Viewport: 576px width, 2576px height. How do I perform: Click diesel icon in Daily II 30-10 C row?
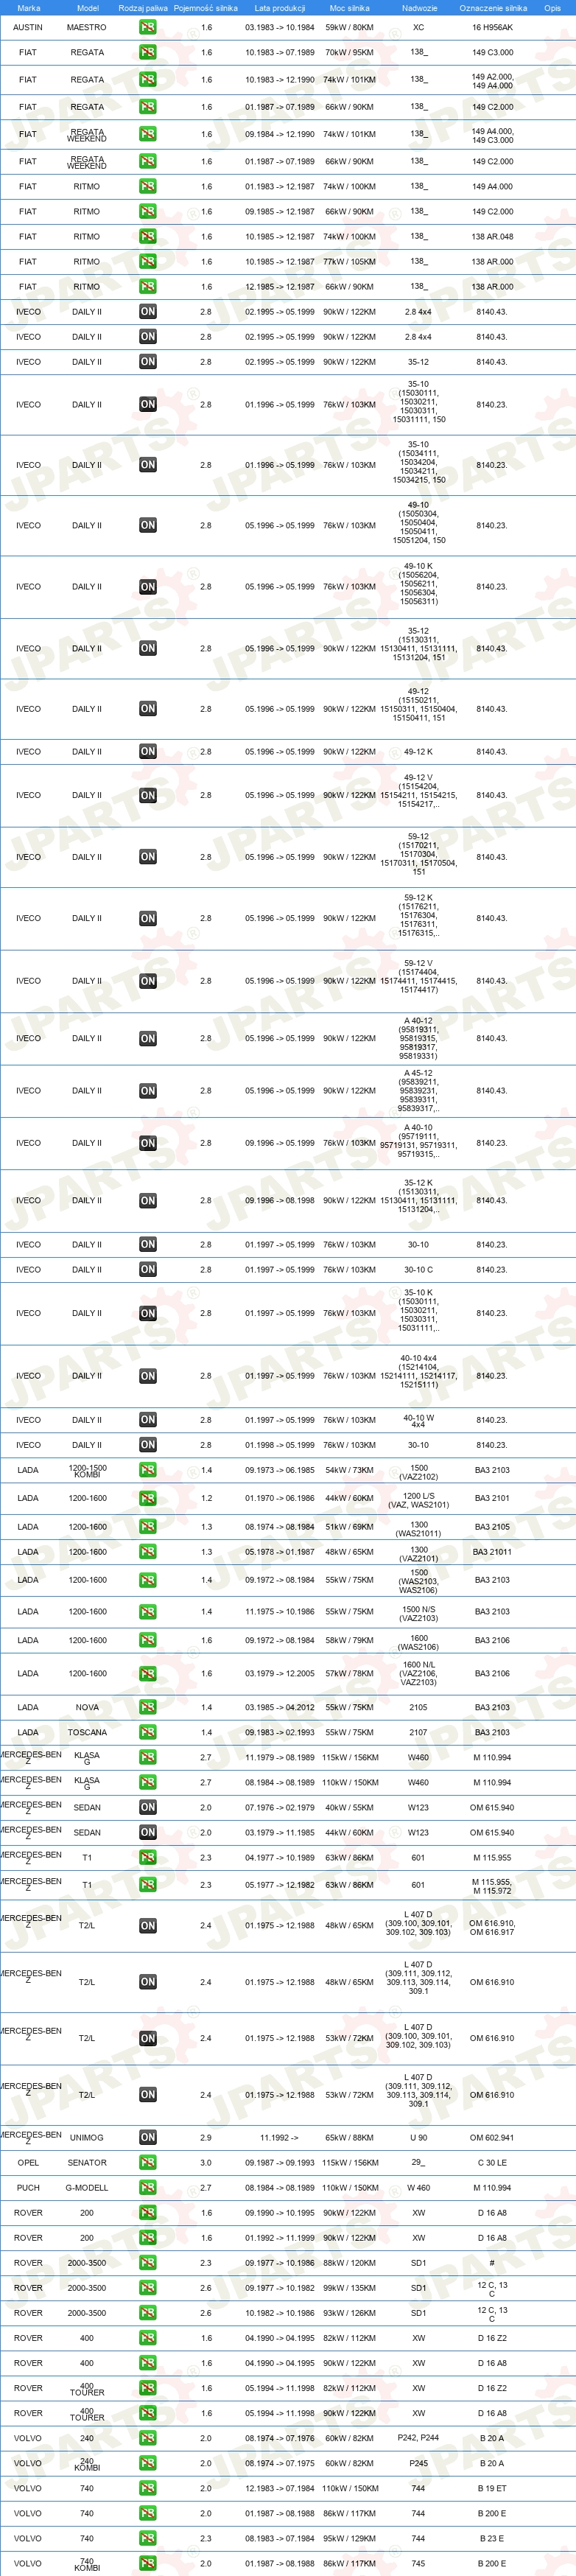[x=148, y=1270]
